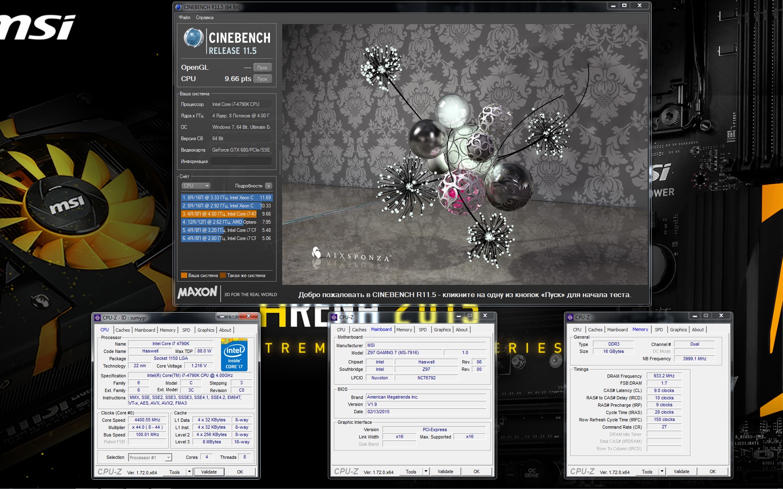
Task: Click Tools button in Mainboard CPU-Z window
Action: pos(411,471)
